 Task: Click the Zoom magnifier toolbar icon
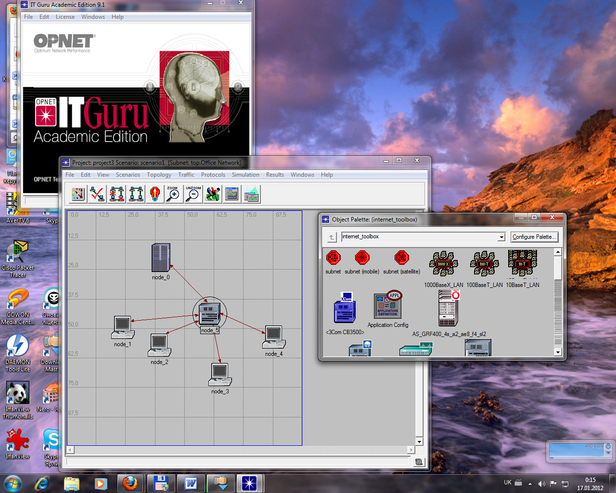[x=174, y=194]
